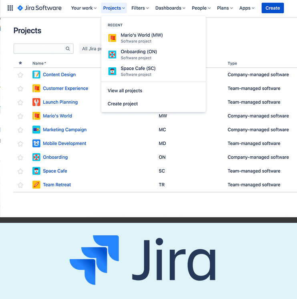
Task: Click the search magnifier icon
Action: tap(68, 49)
